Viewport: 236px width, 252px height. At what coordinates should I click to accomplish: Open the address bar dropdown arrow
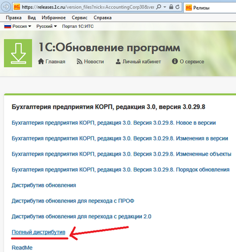coord(165,7)
